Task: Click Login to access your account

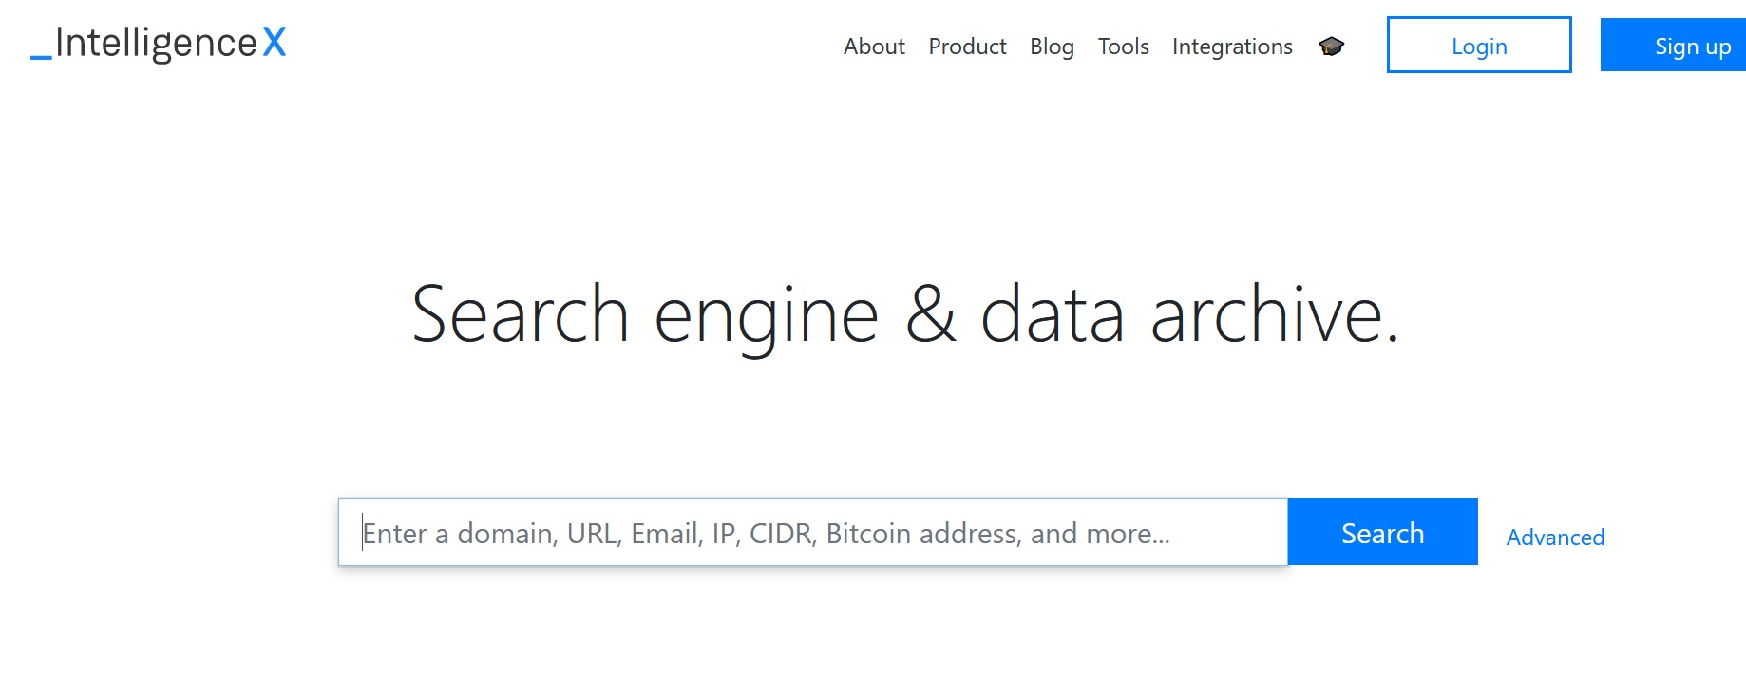Action: click(1478, 45)
